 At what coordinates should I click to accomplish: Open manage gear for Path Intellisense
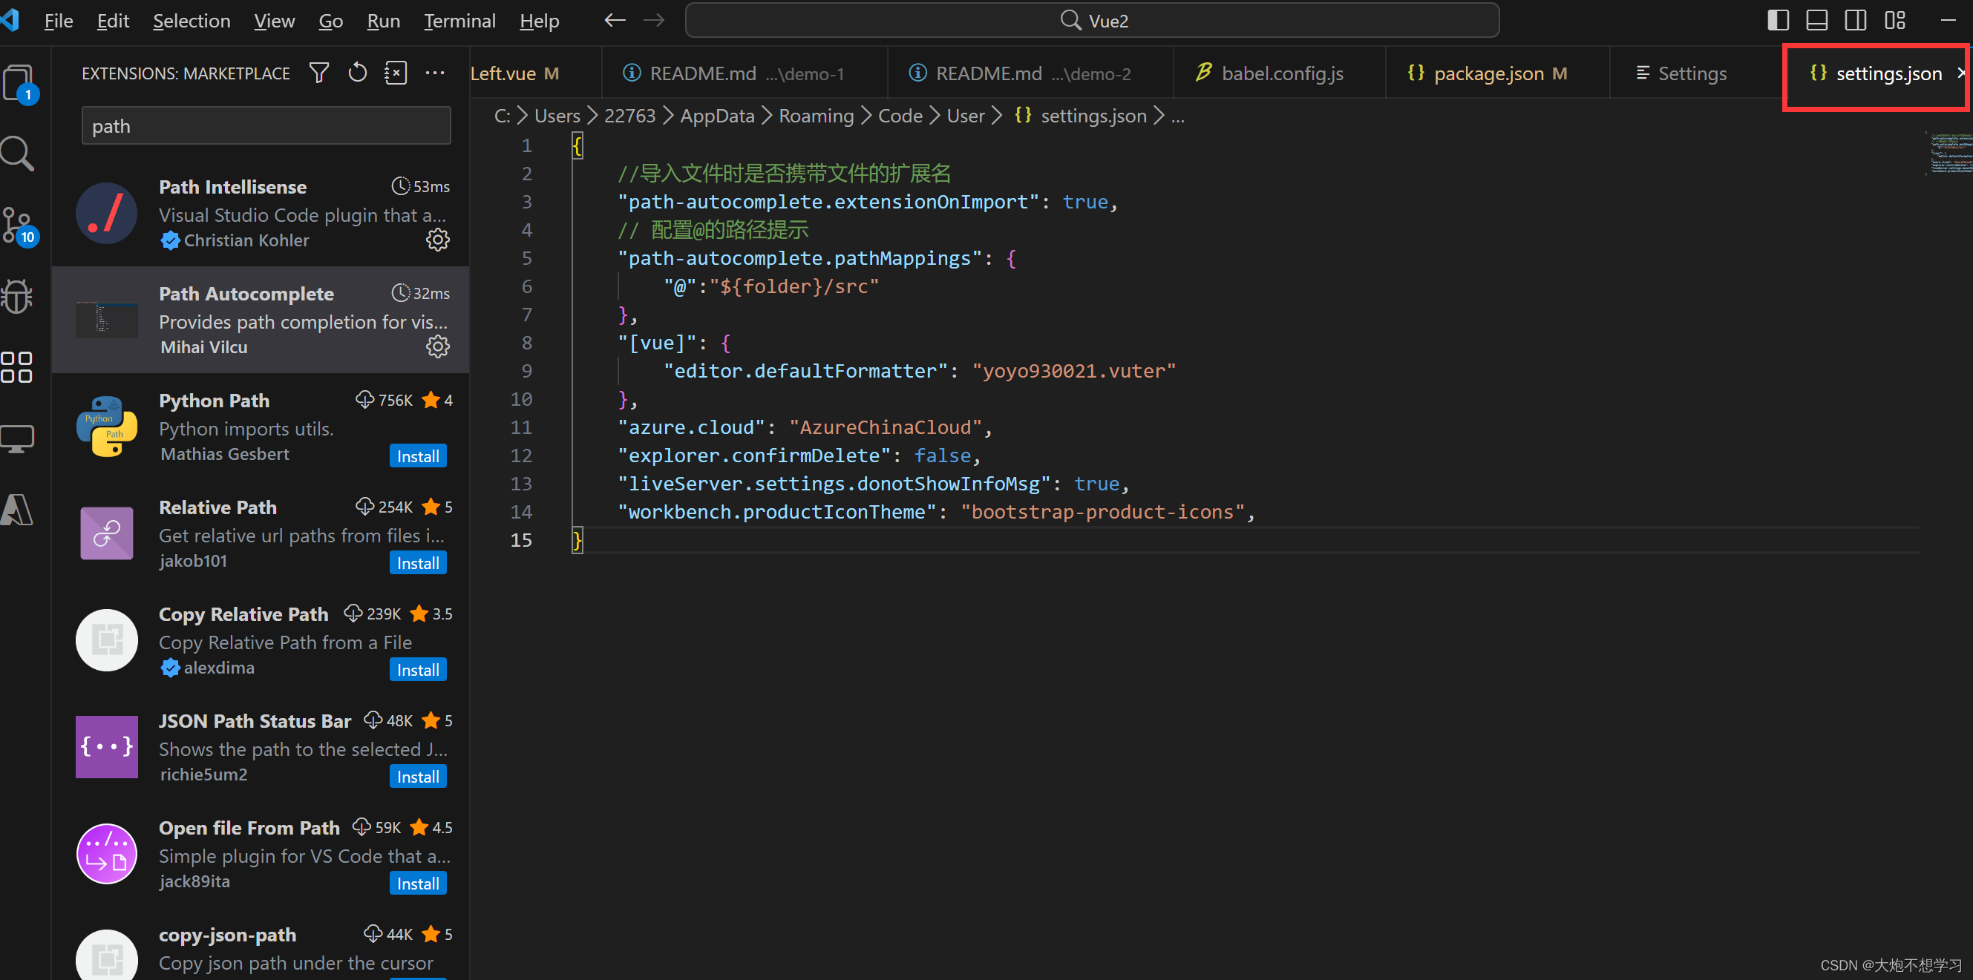coord(437,240)
